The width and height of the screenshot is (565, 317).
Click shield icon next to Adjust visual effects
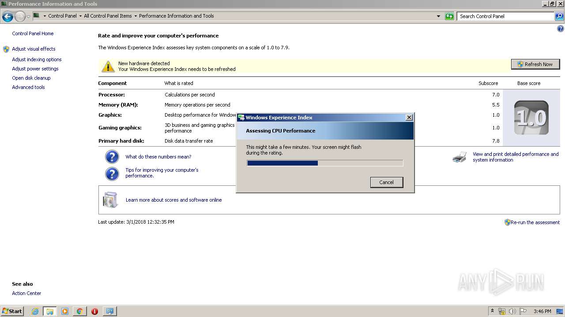coord(6,49)
